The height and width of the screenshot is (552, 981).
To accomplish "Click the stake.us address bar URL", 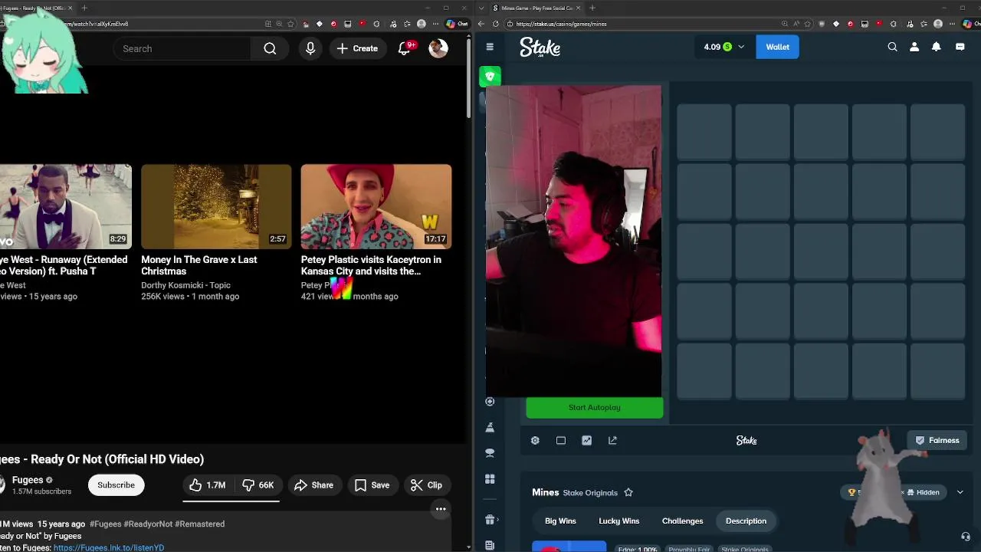I will pyautogui.click(x=561, y=24).
